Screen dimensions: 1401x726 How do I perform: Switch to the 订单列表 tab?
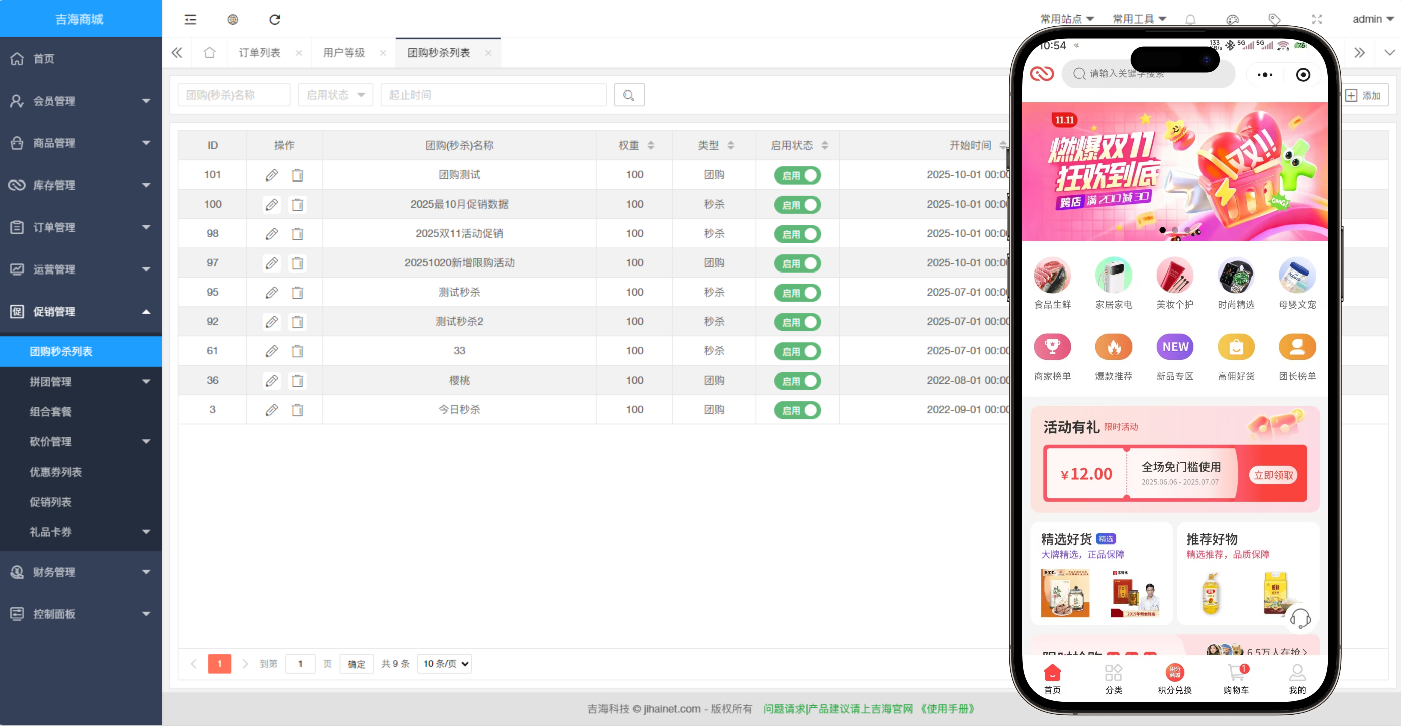[x=259, y=53]
